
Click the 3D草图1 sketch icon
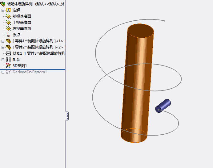[8, 66]
